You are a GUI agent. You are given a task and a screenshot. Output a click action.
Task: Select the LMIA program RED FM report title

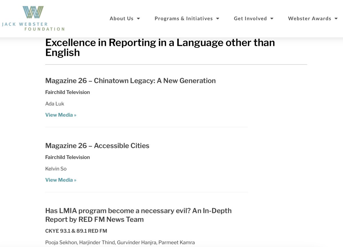click(x=138, y=215)
